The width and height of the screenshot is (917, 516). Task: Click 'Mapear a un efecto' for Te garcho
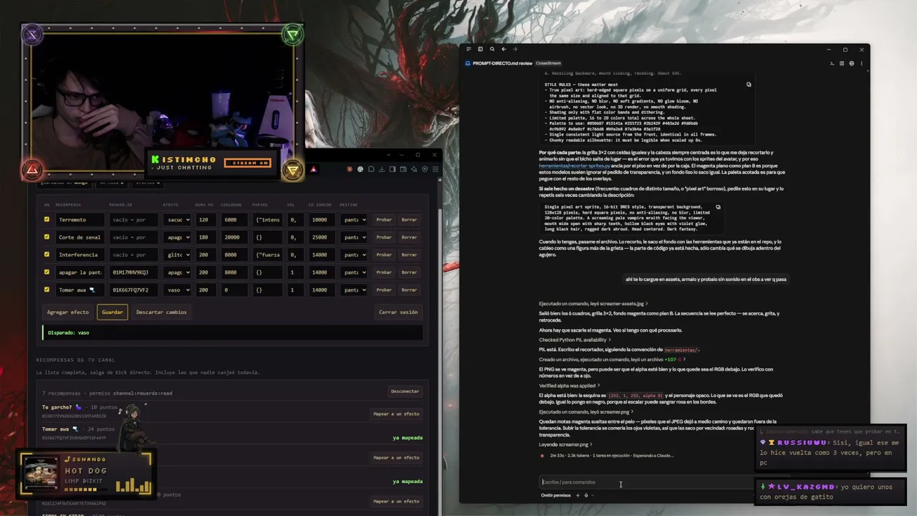click(396, 414)
